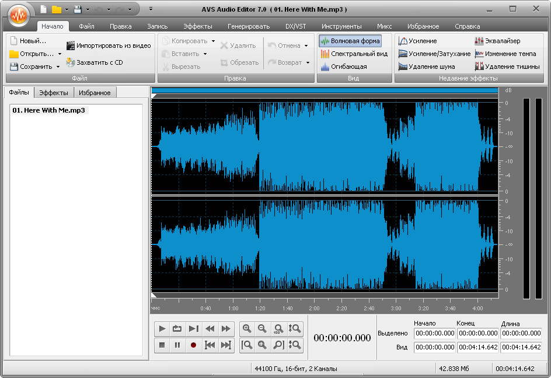This screenshot has width=551, height=378.
Task: Click the zoom to selection end bracket icon
Action: click(x=278, y=345)
